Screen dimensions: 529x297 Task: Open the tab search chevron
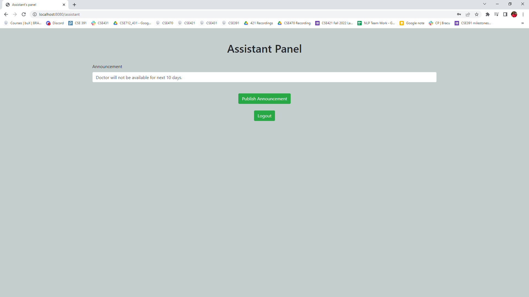point(484,4)
